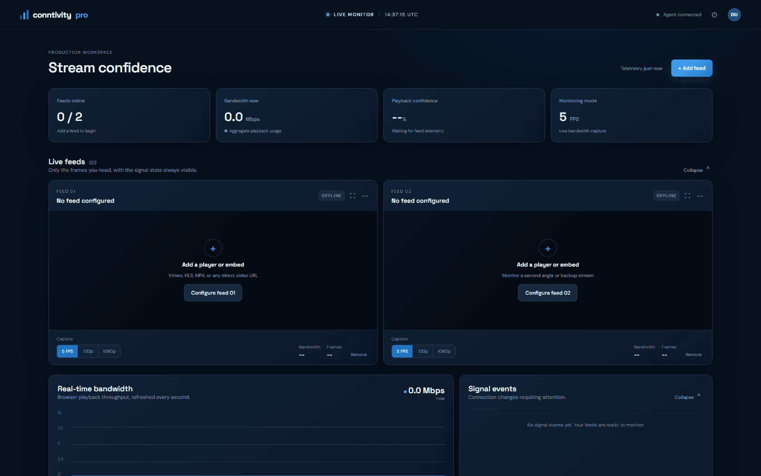Click the conntivity pro logo
761x476 pixels.
point(54,15)
